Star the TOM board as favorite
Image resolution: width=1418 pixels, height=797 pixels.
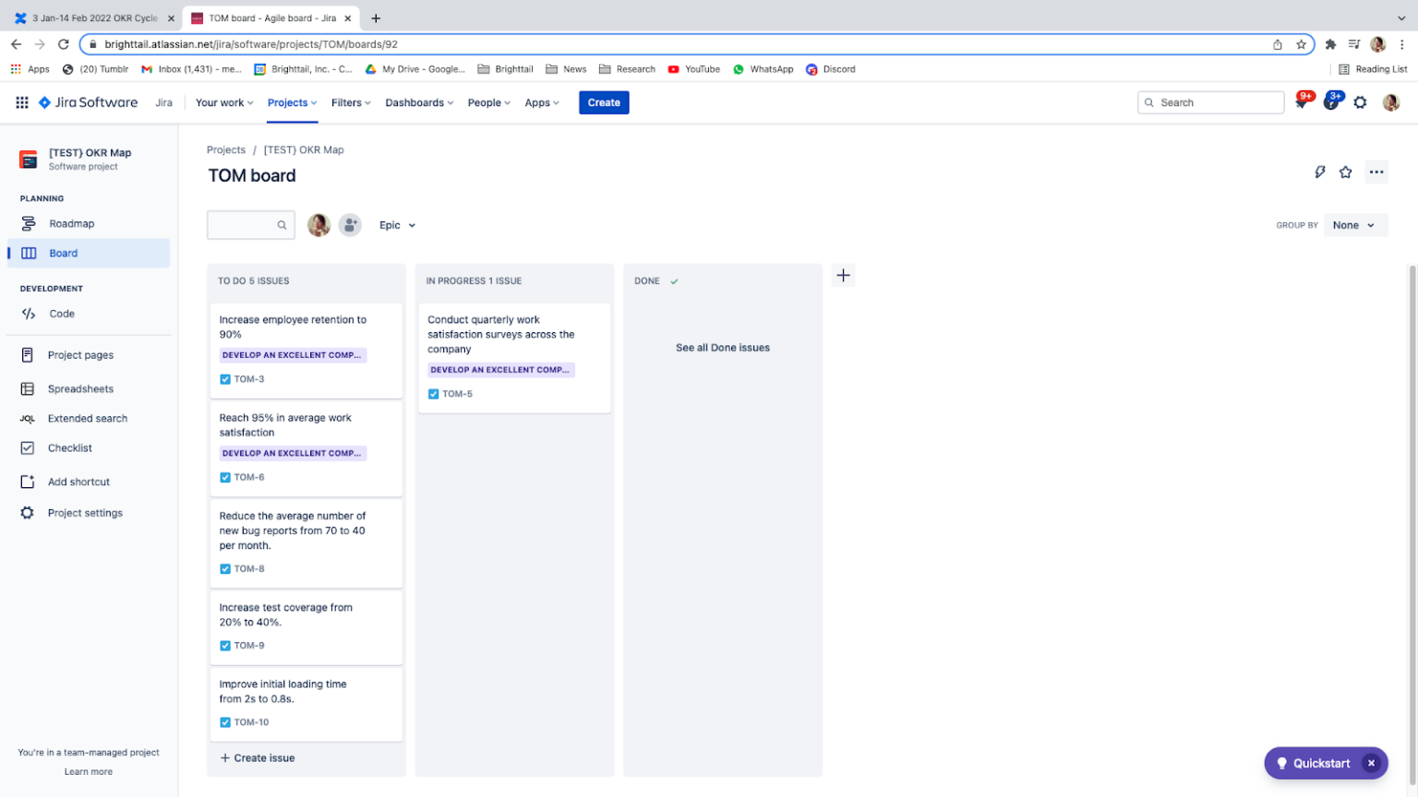click(1345, 172)
